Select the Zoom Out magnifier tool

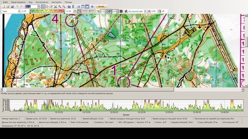click(64, 7)
